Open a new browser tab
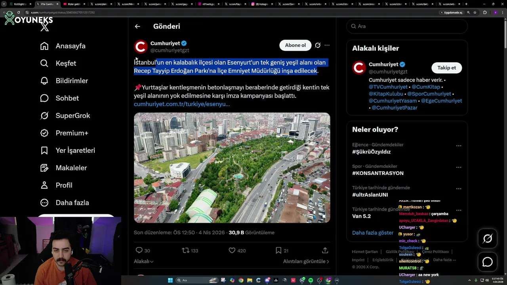507x285 pixels. pyautogui.click(x=466, y=4)
